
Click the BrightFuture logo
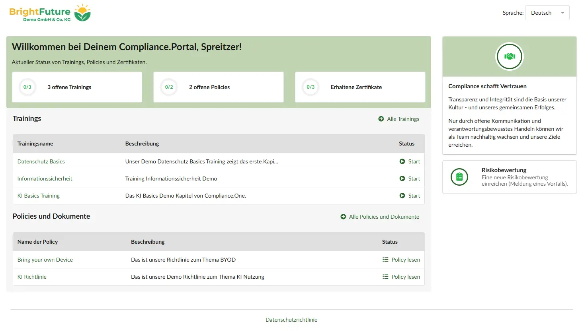[50, 13]
